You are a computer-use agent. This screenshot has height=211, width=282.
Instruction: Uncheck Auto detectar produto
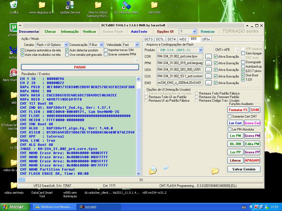tap(67, 50)
